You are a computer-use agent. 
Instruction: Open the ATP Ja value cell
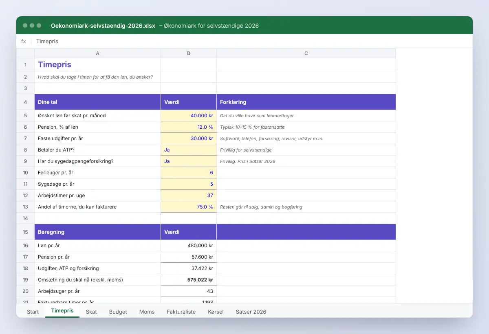pos(189,150)
